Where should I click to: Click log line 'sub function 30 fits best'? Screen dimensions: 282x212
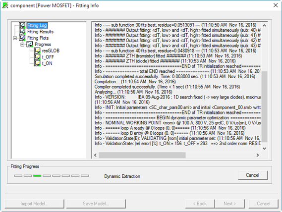(x=175, y=25)
